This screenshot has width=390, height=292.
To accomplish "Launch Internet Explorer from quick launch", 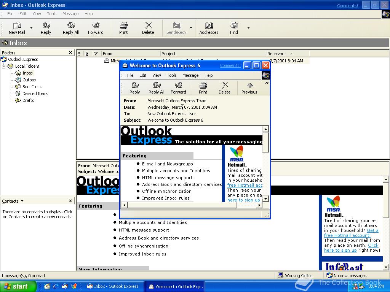I will pos(56,286).
